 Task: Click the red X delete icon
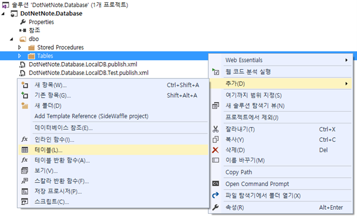[215, 150]
